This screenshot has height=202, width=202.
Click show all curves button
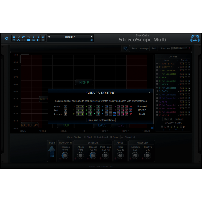click(168, 119)
